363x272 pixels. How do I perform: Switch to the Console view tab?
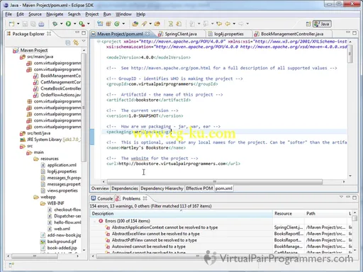click(102, 198)
